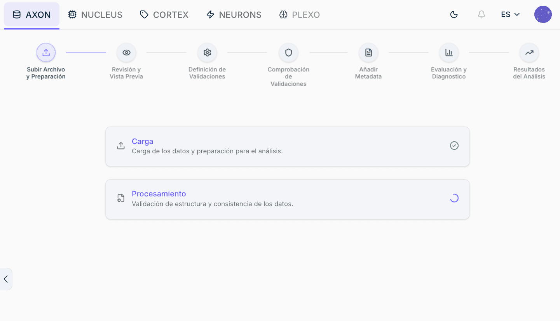Click the file-settings icon in Procesamiento card

coord(121,198)
